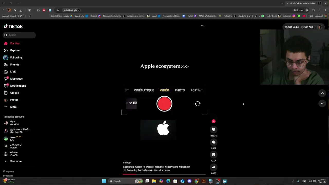Viewport: 329px width, 185px height.
Task: Click the #ecosystem hashtag
Action: click(171, 167)
